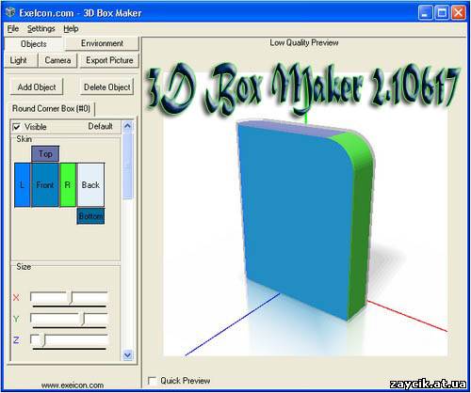Enable the Quick Preview checkbox
Viewport: 471px width, 393px height.
coord(152,381)
